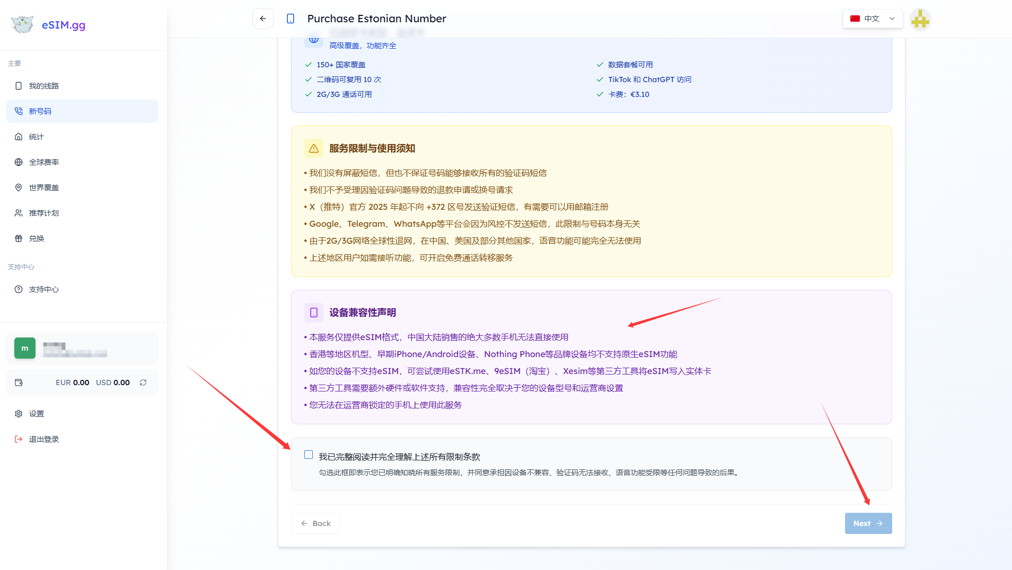The height and width of the screenshot is (570, 1012).
Task: Click the agreement label text 我已完整阅读并完全理解
Action: pyautogui.click(x=399, y=457)
